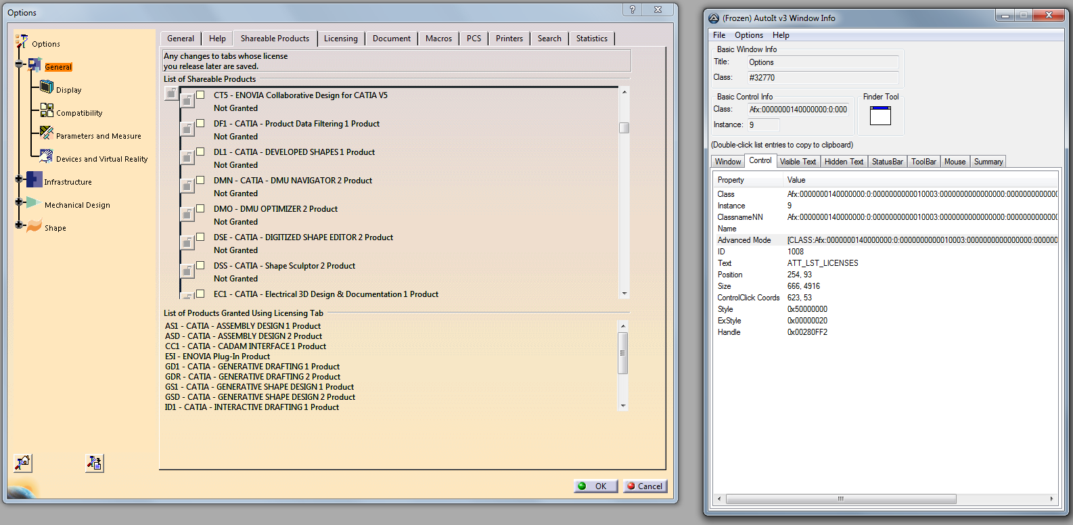
Task: Switch to the Mouse tab in AutoIt
Action: click(x=955, y=162)
